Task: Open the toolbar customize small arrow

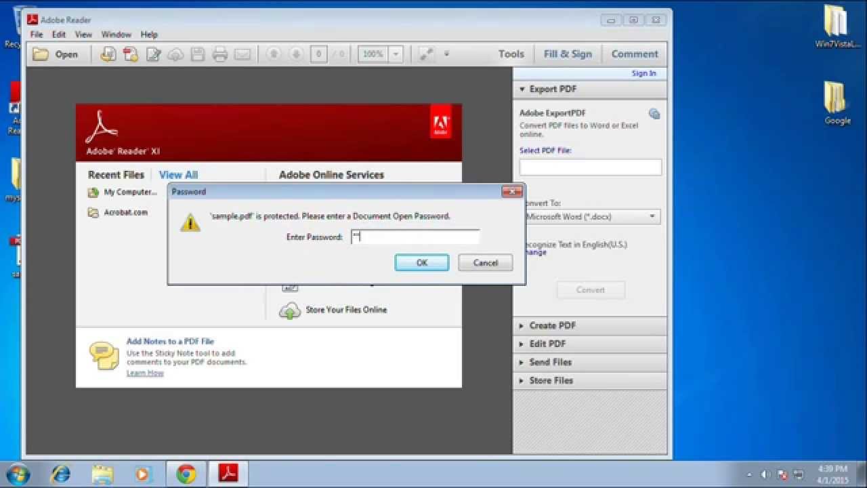Action: [446, 54]
